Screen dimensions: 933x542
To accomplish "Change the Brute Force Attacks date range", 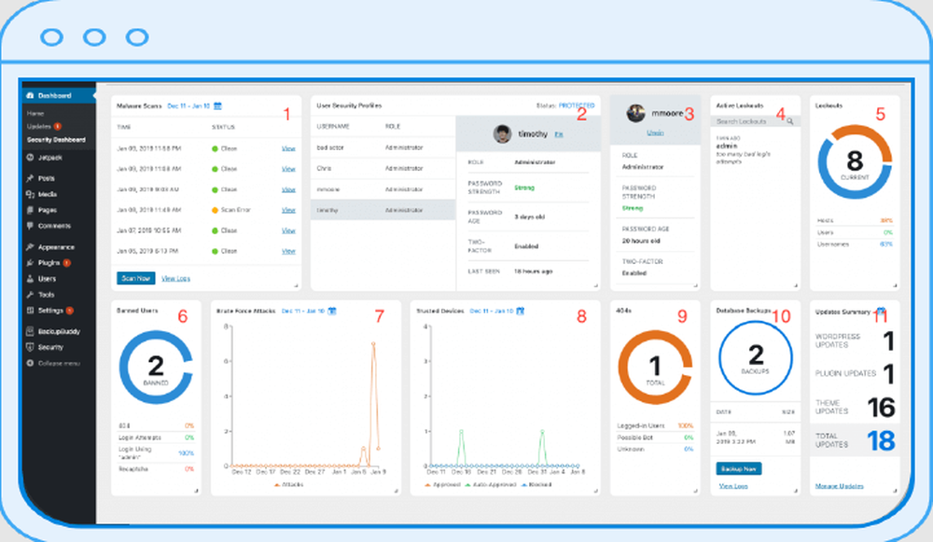I will 303,311.
